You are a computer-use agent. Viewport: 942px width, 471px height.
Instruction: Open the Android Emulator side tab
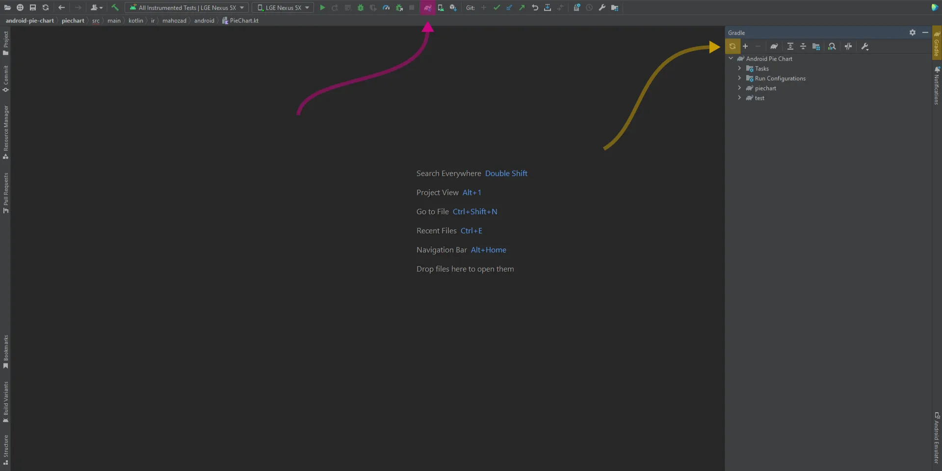937,438
